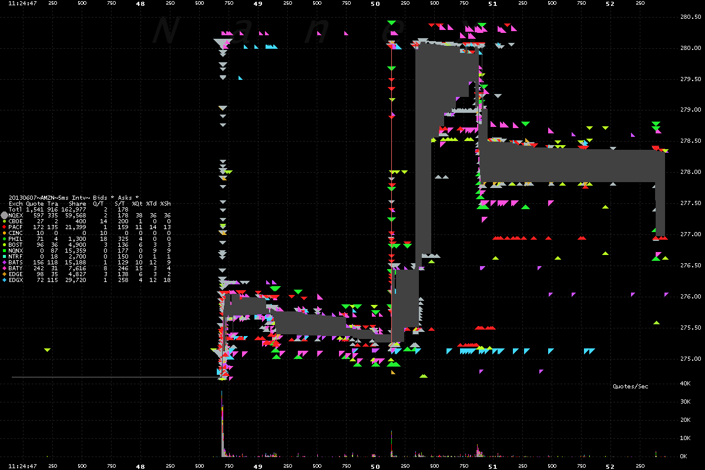
Task: Click the green PHIL legend dot
Action: coord(4,239)
